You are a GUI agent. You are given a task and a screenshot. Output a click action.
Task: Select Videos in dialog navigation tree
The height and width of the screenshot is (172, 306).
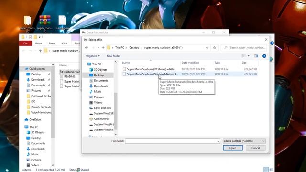click(x=98, y=102)
